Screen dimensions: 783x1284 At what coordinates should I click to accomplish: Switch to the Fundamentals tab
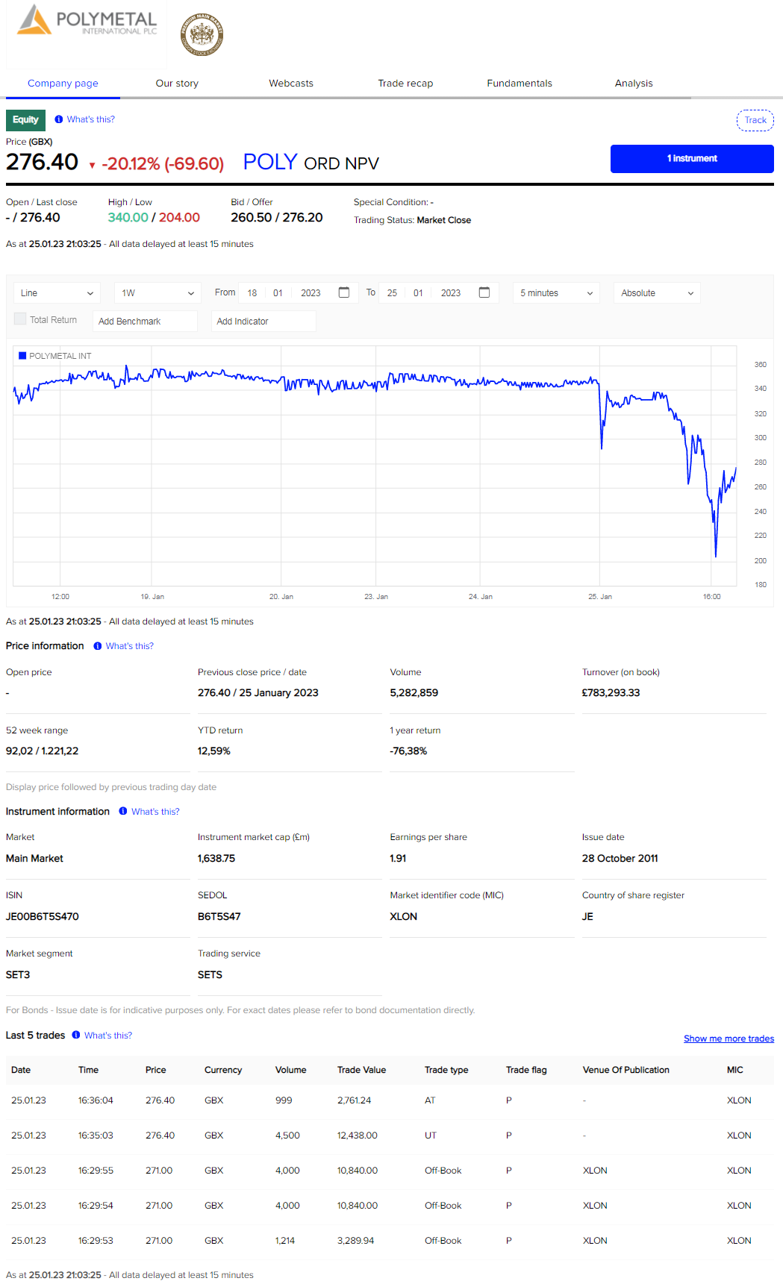coord(520,84)
